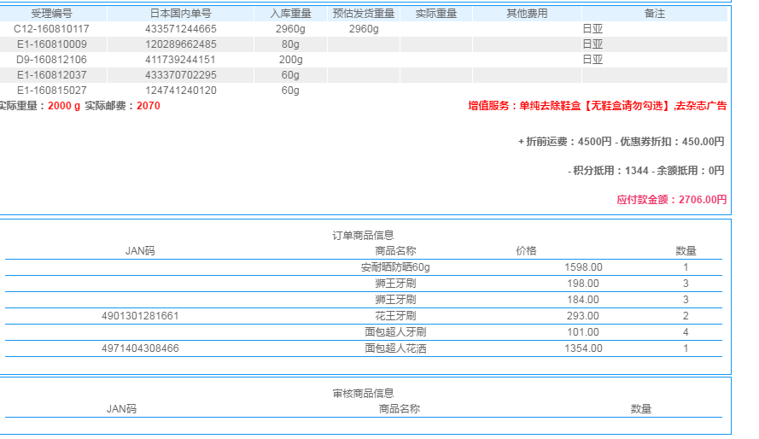Click quantity 2 for 花王牙刷

tap(686, 316)
